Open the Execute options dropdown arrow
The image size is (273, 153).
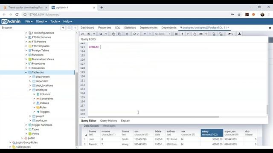188,34
